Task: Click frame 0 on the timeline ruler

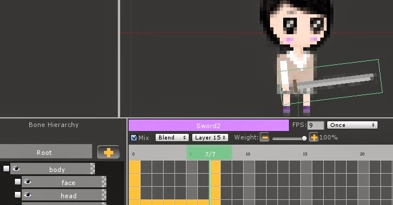Action: pyautogui.click(x=133, y=154)
